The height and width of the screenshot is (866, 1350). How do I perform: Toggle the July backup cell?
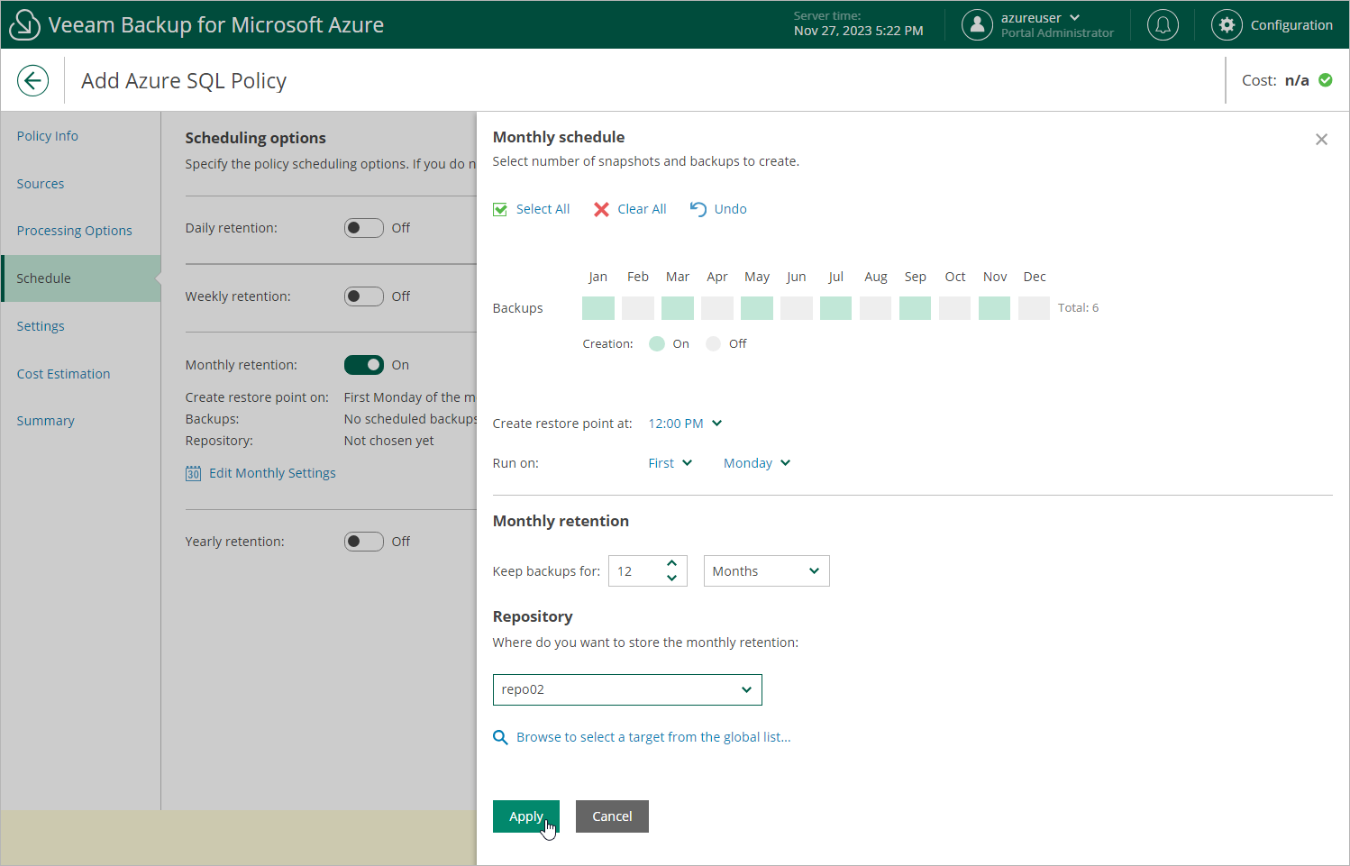click(x=836, y=308)
